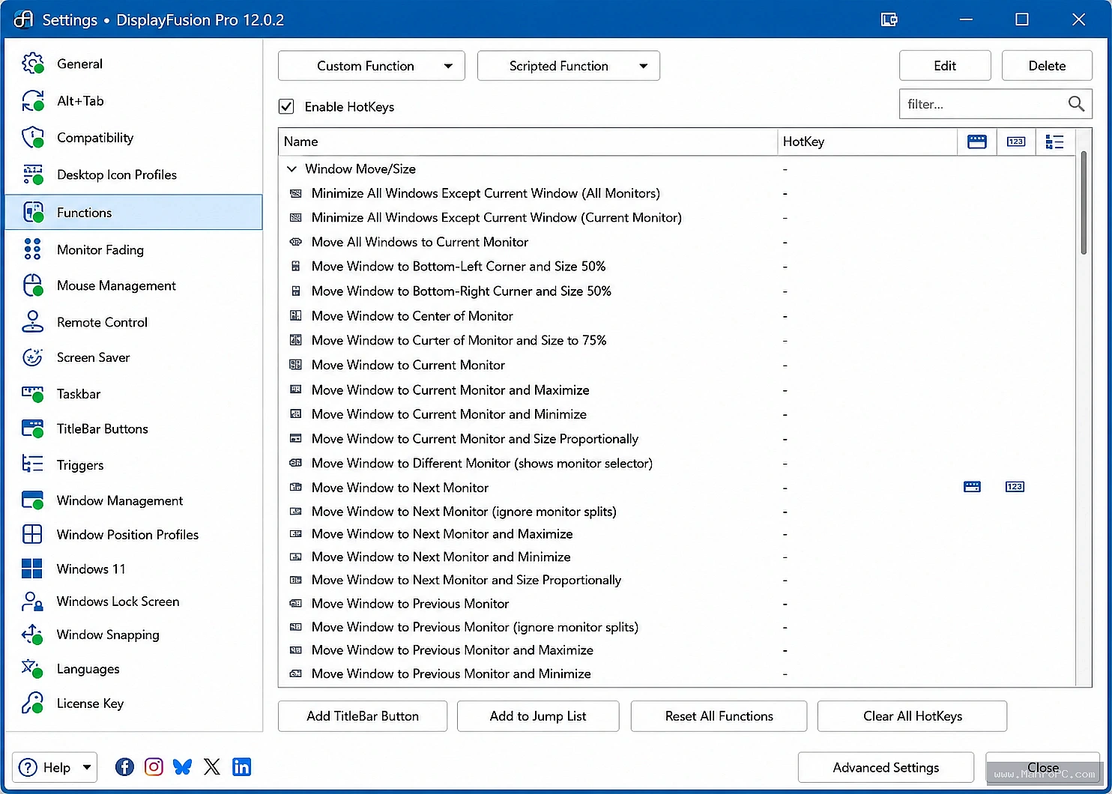Screen dimensions: 1112x794
Task: Open the X (Twitter) icon
Action: (x=212, y=767)
